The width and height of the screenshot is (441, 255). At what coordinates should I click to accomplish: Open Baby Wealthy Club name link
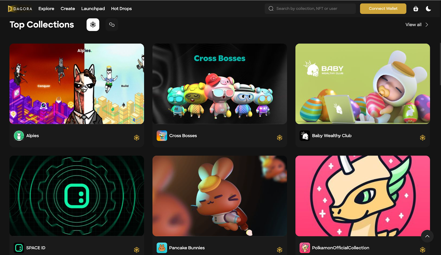point(332,136)
